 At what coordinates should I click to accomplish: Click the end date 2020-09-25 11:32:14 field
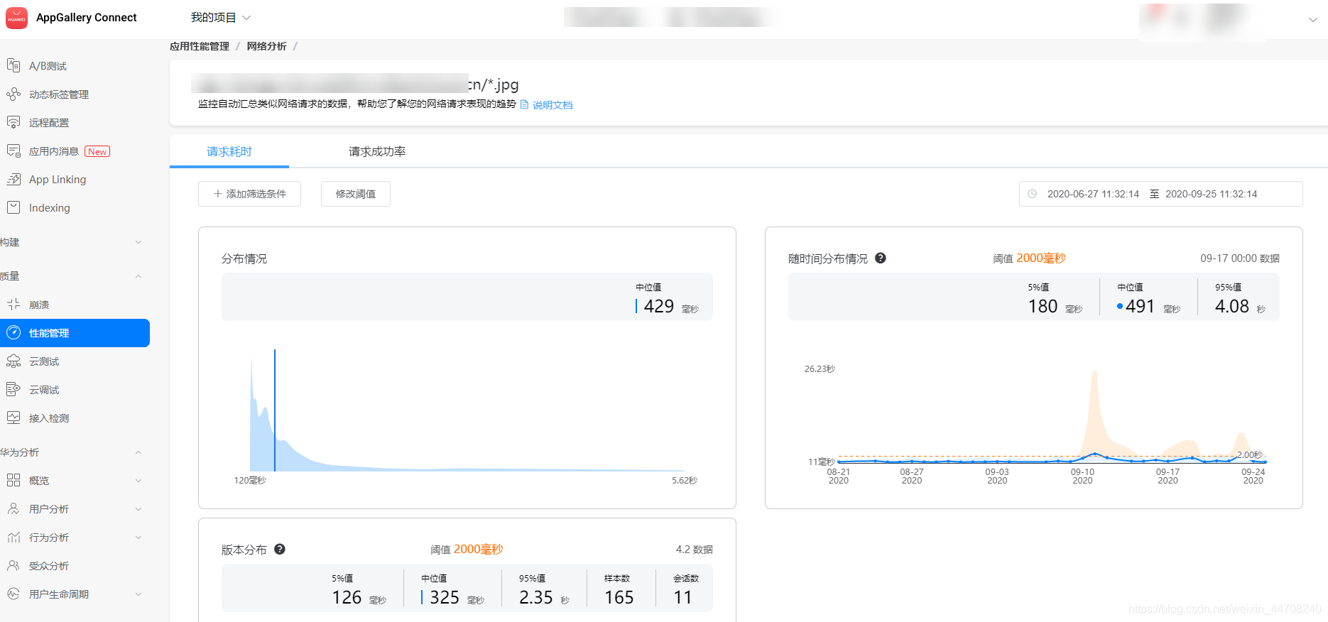[x=1211, y=194]
